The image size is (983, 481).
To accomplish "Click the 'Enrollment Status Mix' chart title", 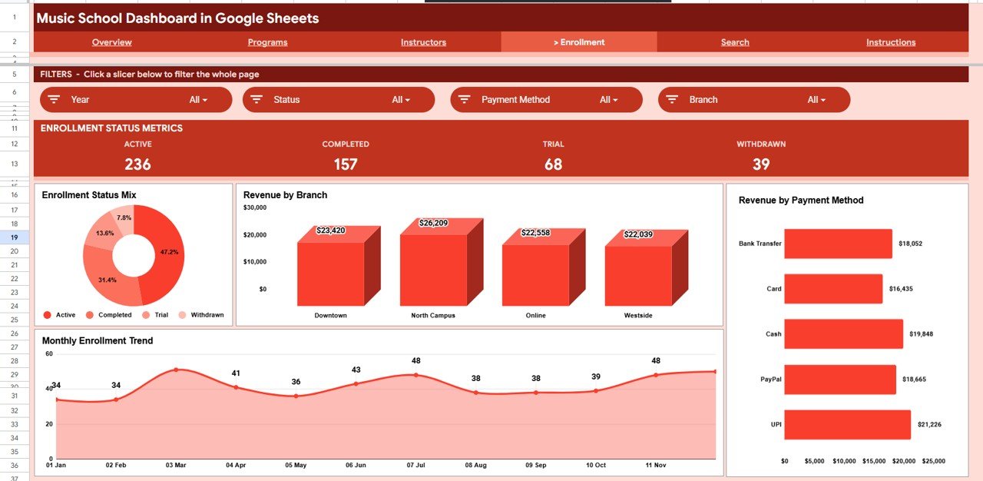I will pos(89,195).
